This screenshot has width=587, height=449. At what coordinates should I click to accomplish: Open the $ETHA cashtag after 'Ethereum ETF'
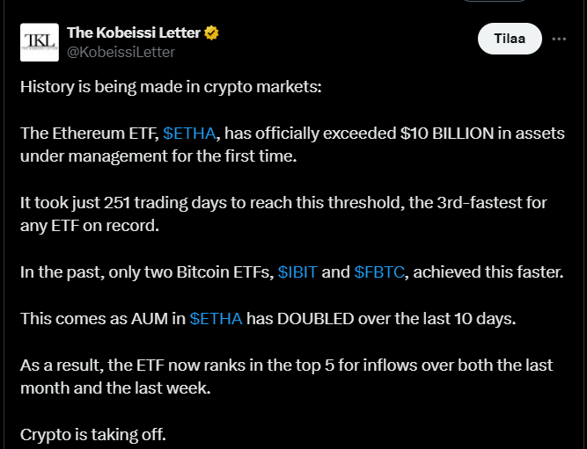[189, 134]
